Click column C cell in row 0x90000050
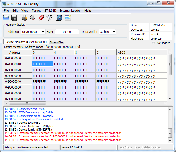The image size is (176, 152). pyautogui.click(x=106, y=87)
